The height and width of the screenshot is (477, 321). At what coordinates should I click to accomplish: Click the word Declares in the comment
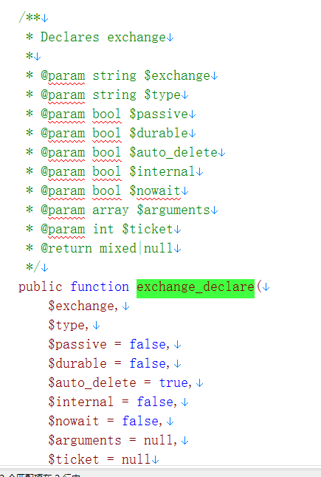[x=70, y=37]
